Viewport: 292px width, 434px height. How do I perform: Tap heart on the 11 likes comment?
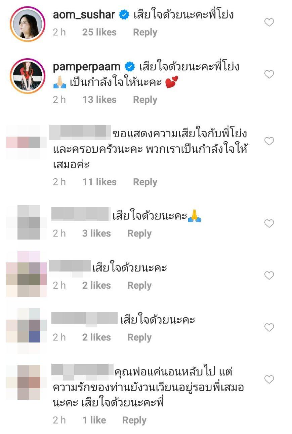click(269, 141)
